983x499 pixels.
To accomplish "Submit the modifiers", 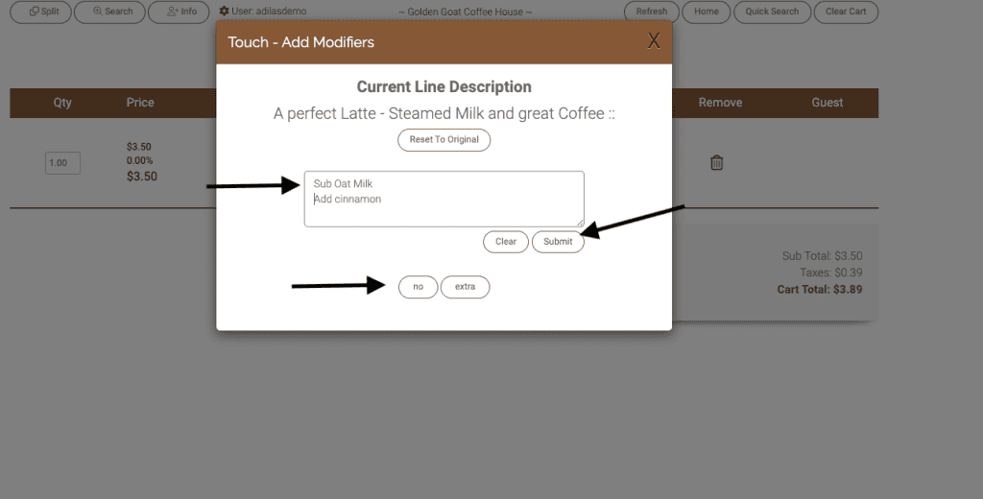I will click(x=558, y=242).
